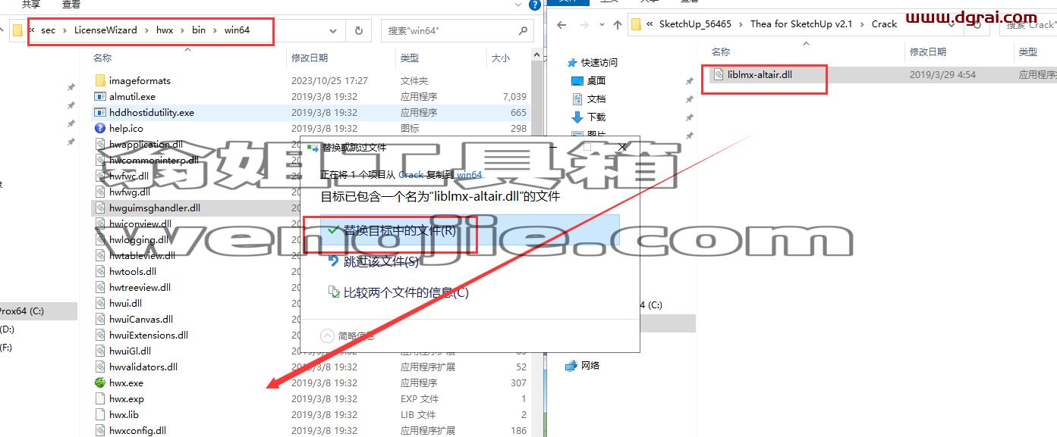This screenshot has height=437, width=1057.
Task: Select LicenseWizard in the breadcrumb path
Action: 105,30
